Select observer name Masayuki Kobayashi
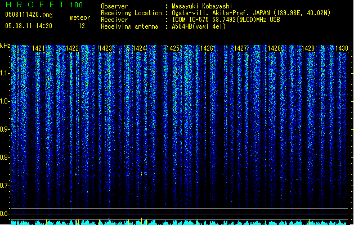The width and height of the screenshot is (354, 225). pyautogui.click(x=202, y=6)
